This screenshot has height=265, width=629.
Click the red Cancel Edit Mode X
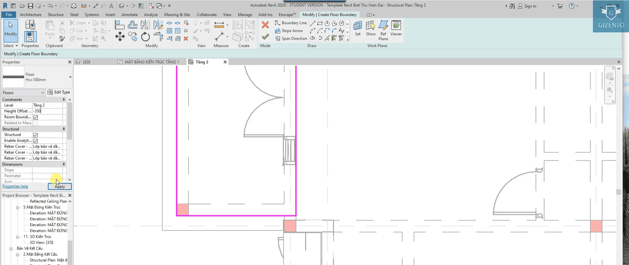tap(265, 25)
